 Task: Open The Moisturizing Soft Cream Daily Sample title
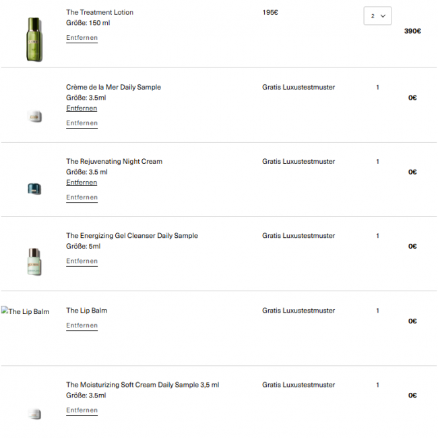[142, 385]
